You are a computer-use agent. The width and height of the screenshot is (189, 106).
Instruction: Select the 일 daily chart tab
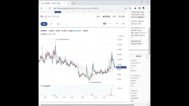44,24
